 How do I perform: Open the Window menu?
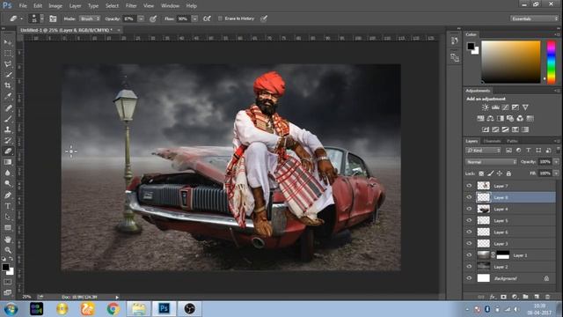pyautogui.click(x=170, y=6)
